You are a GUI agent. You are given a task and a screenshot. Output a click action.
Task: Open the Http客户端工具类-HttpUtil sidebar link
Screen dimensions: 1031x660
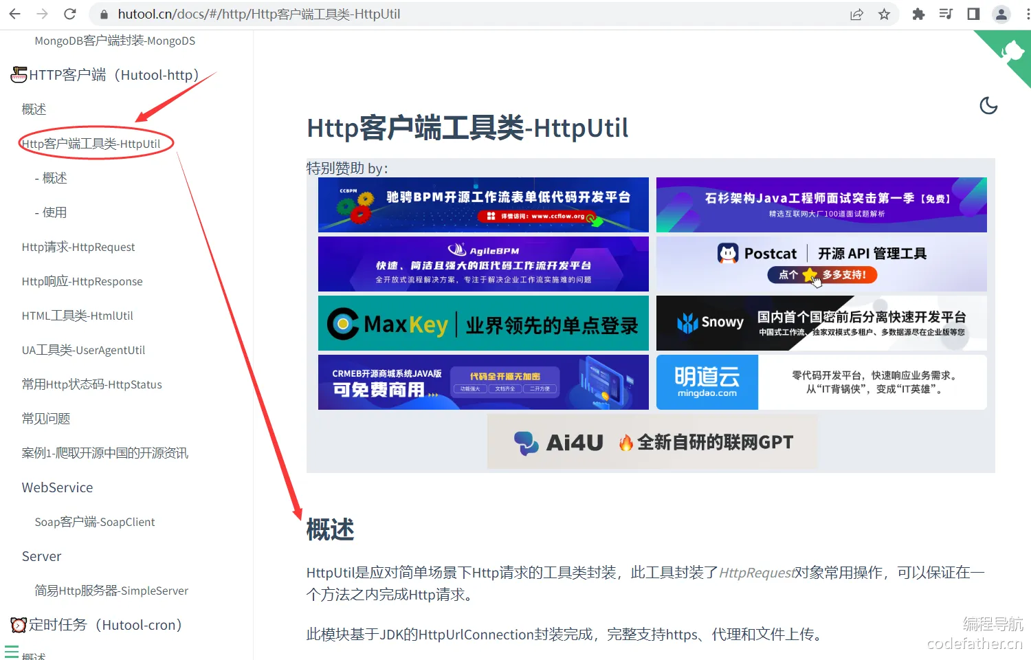coord(91,144)
